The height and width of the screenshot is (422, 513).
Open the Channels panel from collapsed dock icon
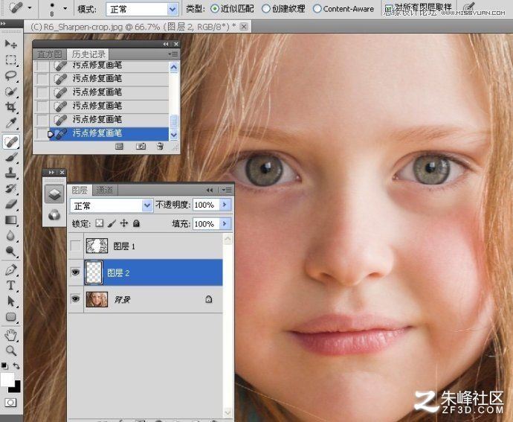tap(54, 215)
